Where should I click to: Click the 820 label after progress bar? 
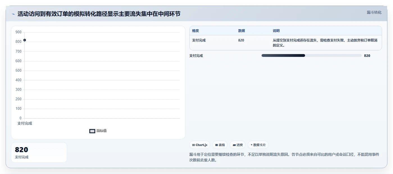(367, 56)
